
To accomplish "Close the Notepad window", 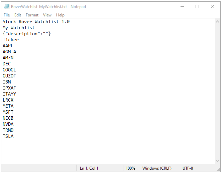I will click(x=213, y=6).
